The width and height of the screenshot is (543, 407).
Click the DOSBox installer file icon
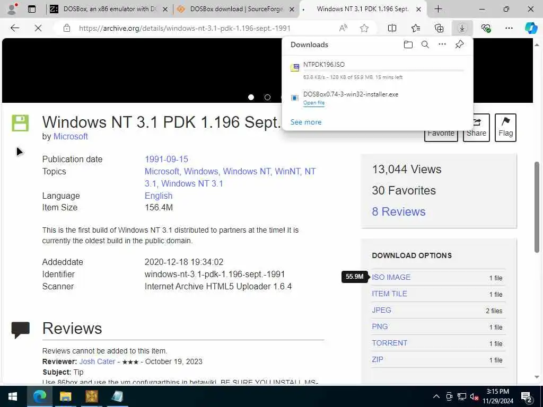click(295, 98)
